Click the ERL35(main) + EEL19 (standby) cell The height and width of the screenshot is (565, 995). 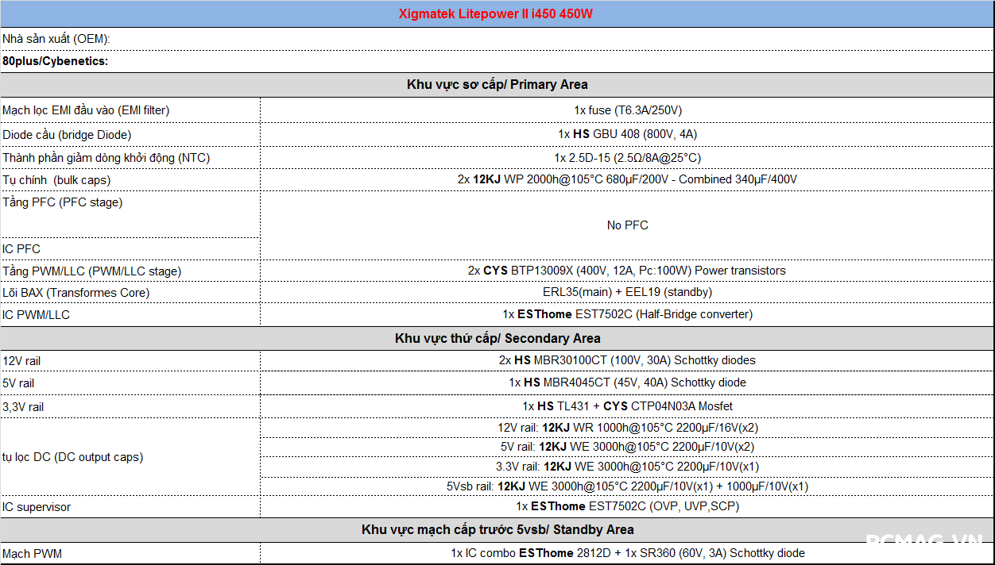point(627,292)
